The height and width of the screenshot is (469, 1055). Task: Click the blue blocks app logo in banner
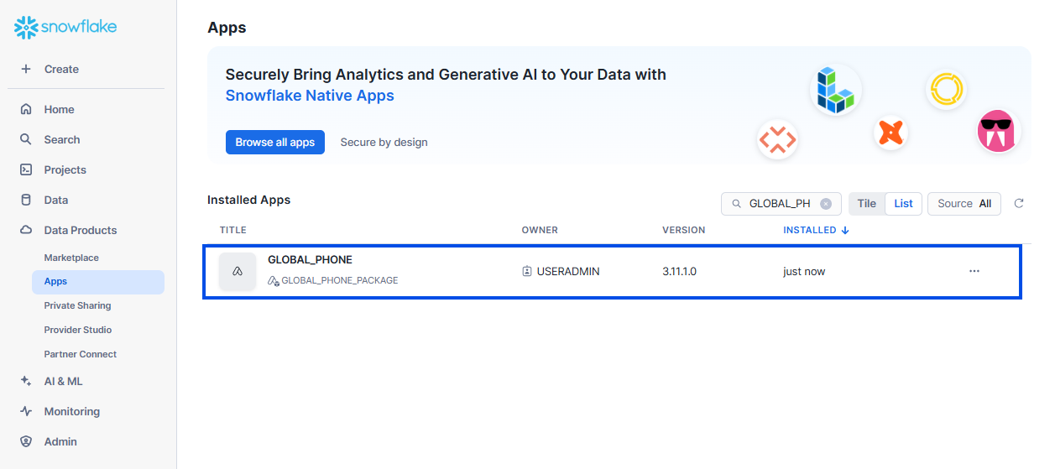tap(836, 91)
